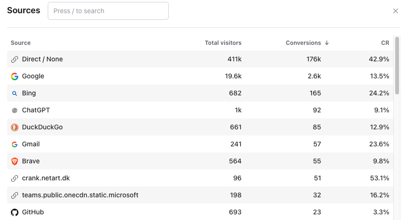407x220 pixels.
Task: Select the GitHub source
Action: tap(33, 212)
